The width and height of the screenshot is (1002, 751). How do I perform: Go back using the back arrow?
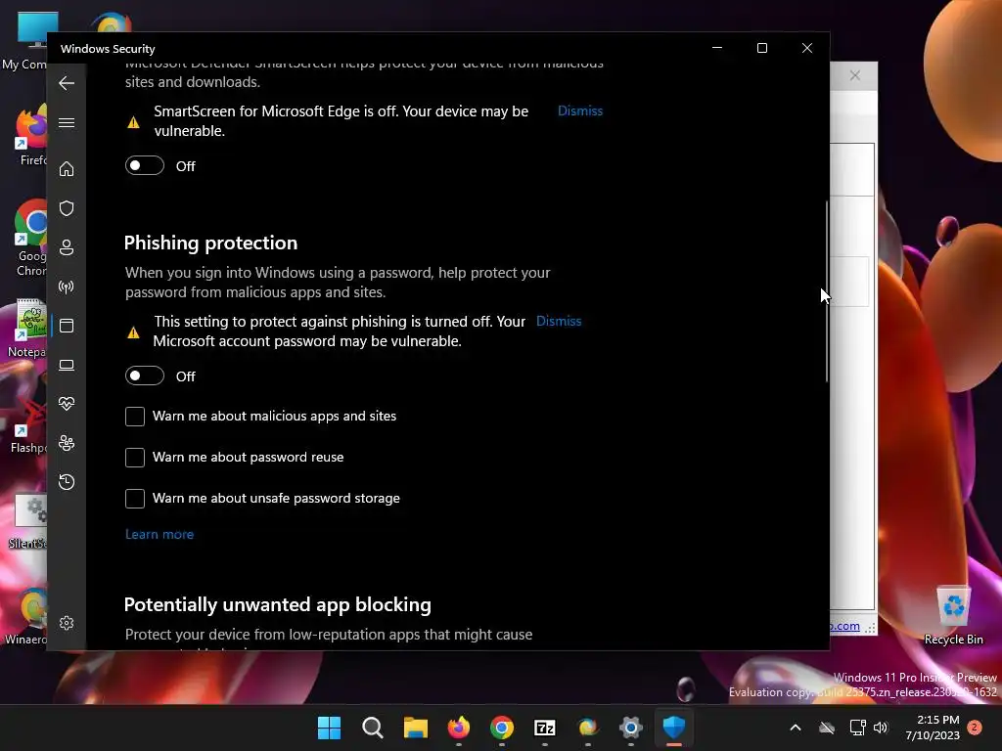[x=67, y=83]
